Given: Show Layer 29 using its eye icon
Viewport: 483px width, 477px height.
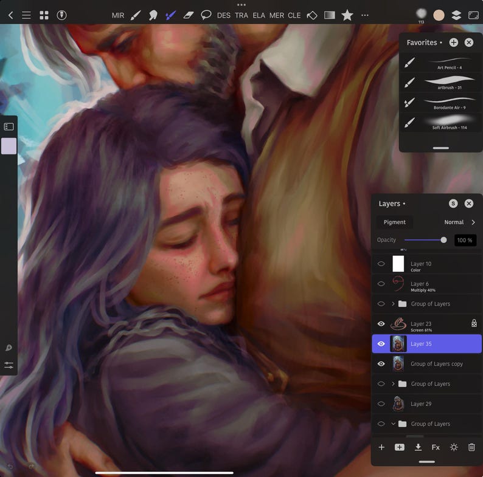Looking at the screenshot, I should click(381, 403).
